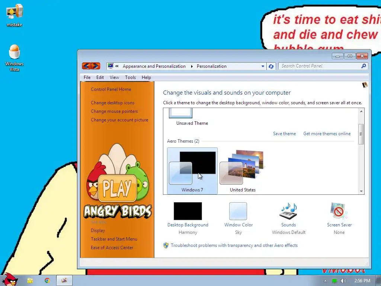The height and width of the screenshot is (286, 381).
Task: Open Desktop Background black thumbnail
Action: pyautogui.click(x=188, y=211)
